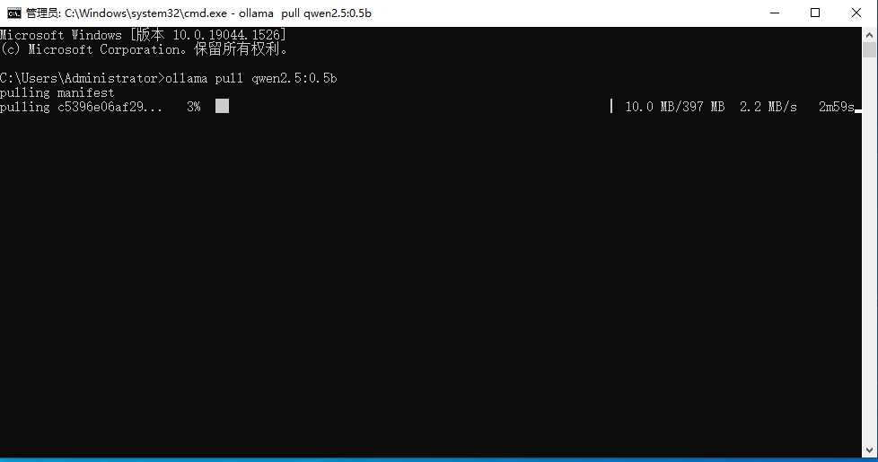Click the download progress bar block

tap(223, 106)
